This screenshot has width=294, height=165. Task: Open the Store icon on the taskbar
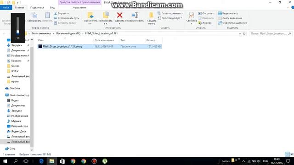pyautogui.click(x=62, y=161)
